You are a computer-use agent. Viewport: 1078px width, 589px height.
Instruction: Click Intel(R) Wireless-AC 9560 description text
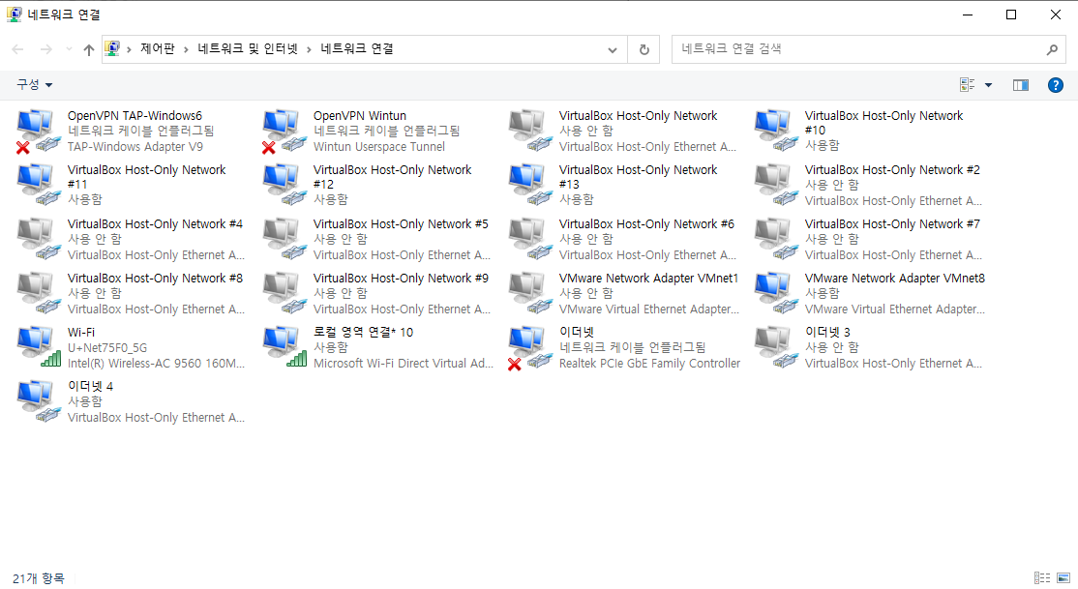(x=156, y=363)
